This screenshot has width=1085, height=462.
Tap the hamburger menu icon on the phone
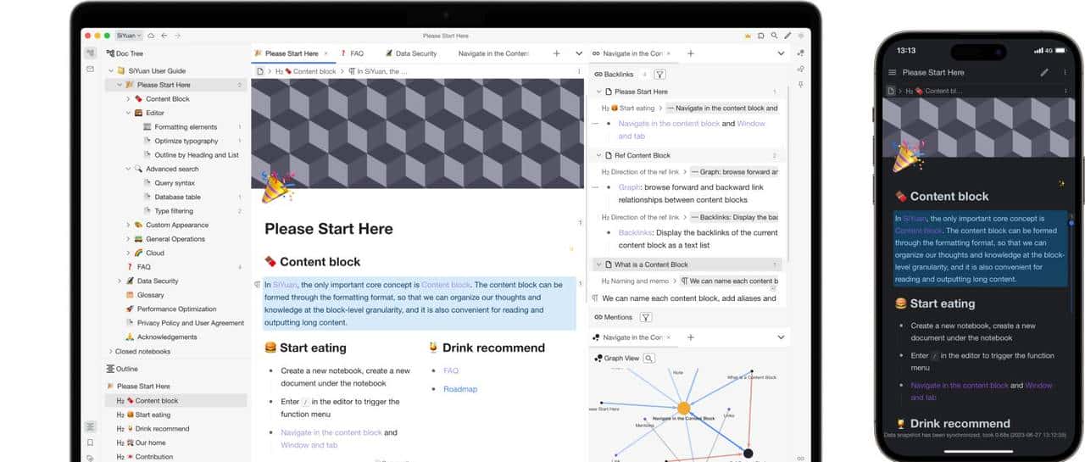(892, 73)
